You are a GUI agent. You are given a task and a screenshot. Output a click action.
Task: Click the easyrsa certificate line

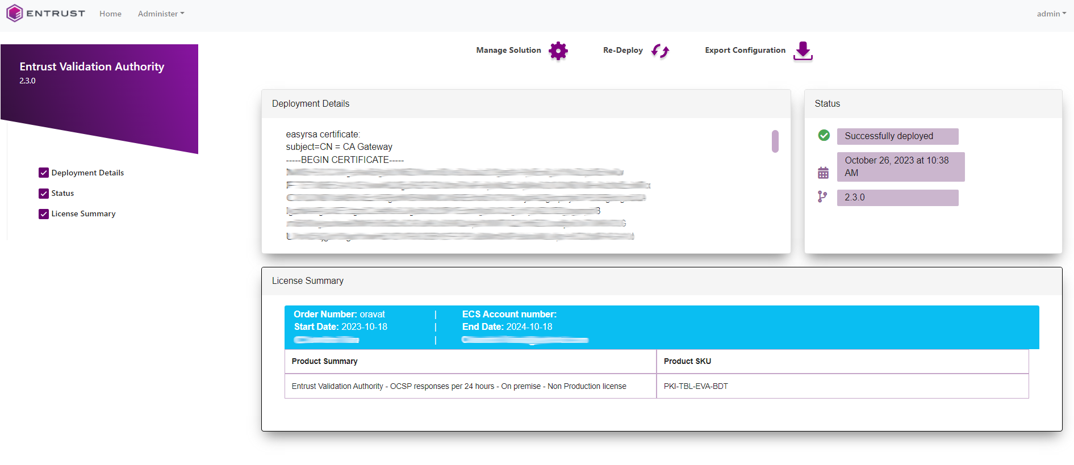click(323, 135)
